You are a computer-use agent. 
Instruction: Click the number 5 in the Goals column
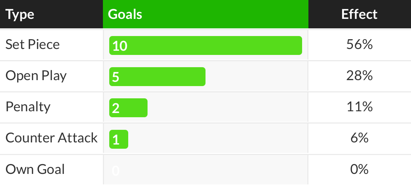coord(116,77)
